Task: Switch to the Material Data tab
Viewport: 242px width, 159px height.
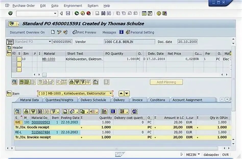Action: pyautogui.click(x=29, y=100)
